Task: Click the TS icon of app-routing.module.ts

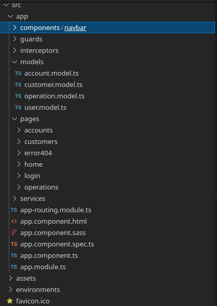Action: (x=14, y=210)
